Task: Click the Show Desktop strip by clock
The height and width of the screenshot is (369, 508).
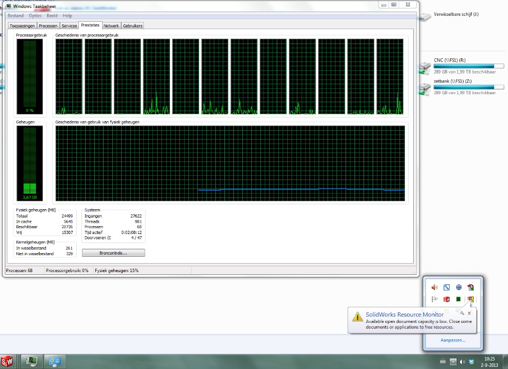Action: click(505, 362)
